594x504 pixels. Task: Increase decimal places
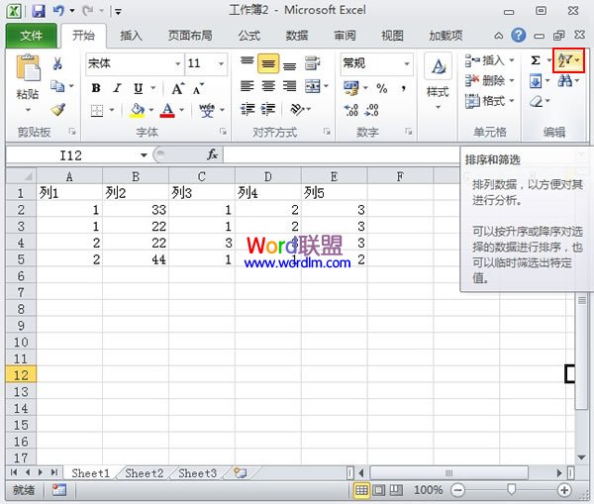[350, 110]
